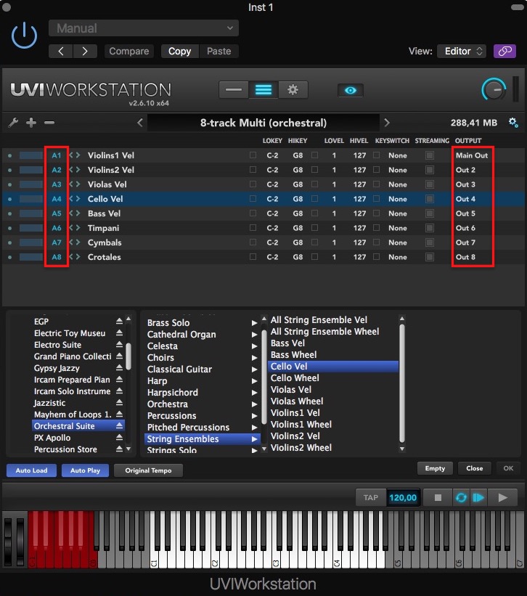Click the Original Tempo button
This screenshot has height=596, width=527.
point(148,470)
